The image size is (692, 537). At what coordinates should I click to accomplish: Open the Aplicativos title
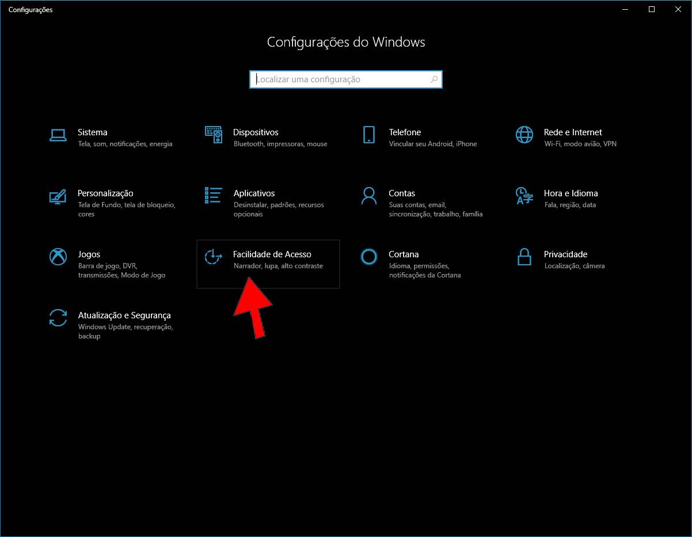[x=254, y=193]
